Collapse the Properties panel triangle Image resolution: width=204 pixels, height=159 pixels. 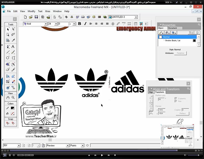[161, 25]
